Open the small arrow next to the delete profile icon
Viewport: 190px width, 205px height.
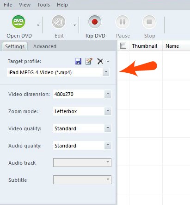[x=108, y=61]
